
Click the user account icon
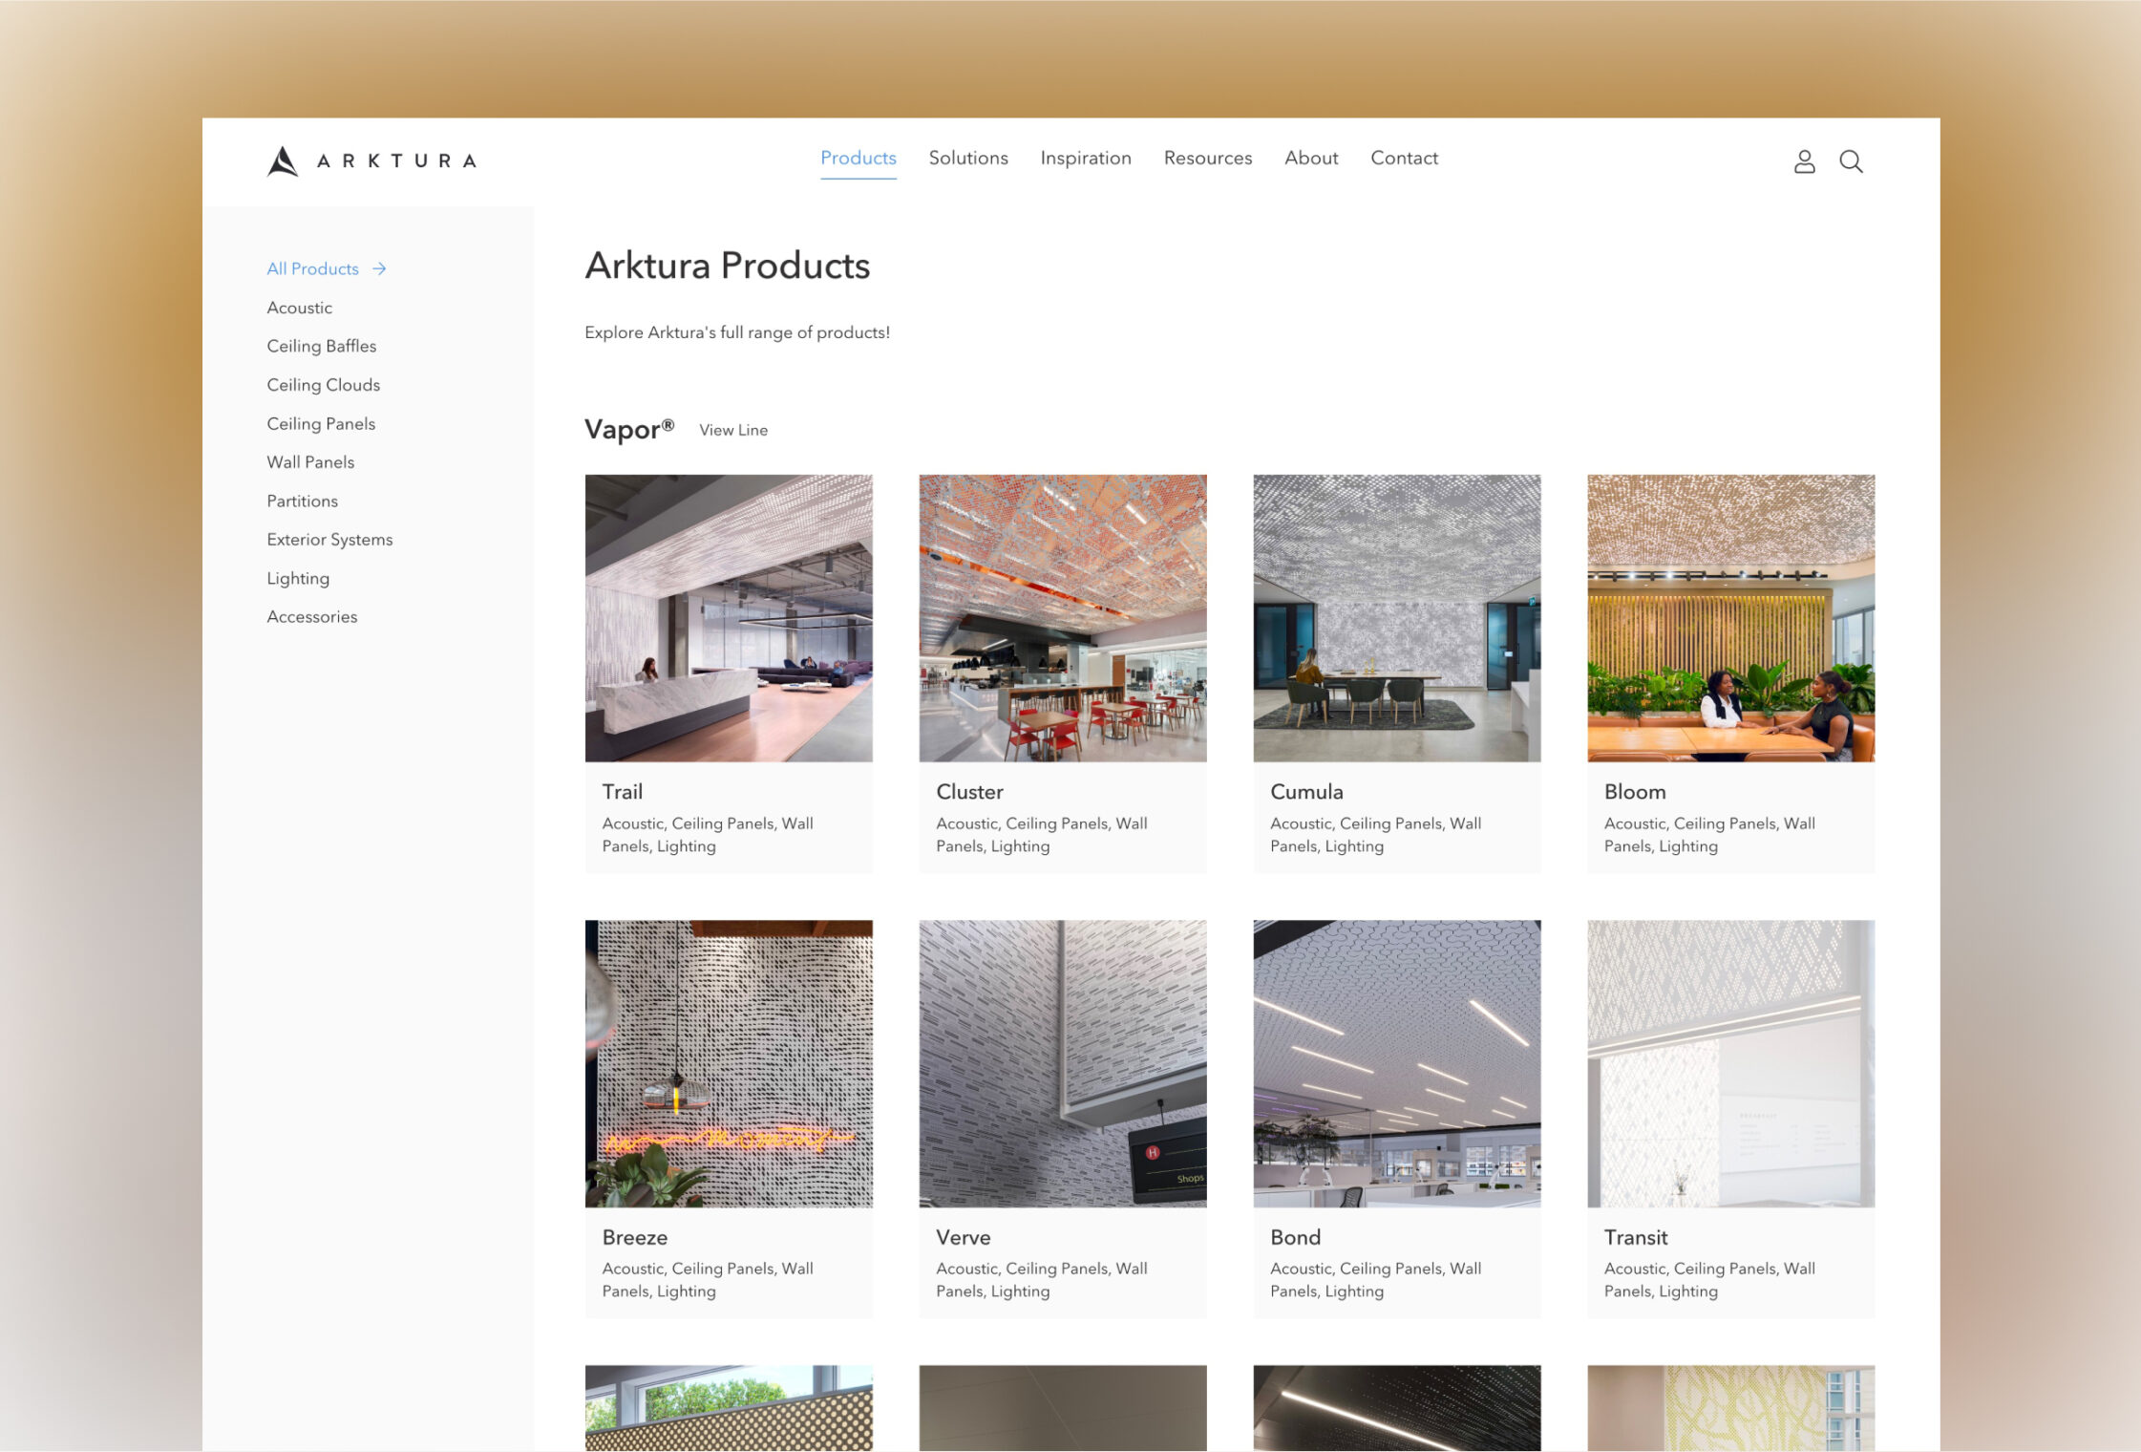tap(1804, 161)
